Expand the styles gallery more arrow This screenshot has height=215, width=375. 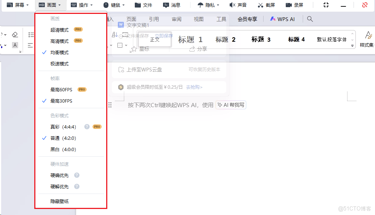[352, 45]
